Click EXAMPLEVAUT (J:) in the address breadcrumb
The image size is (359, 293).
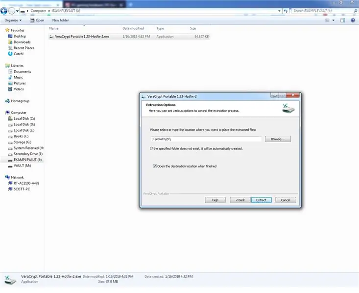click(x=66, y=11)
